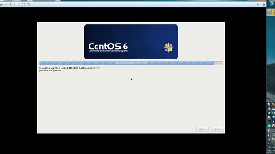Click the 'Installing vlgothic-fonts' package text

(69, 68)
